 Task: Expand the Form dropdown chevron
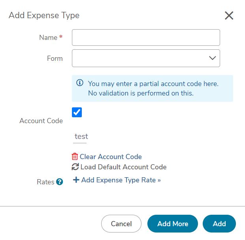pyautogui.click(x=213, y=58)
